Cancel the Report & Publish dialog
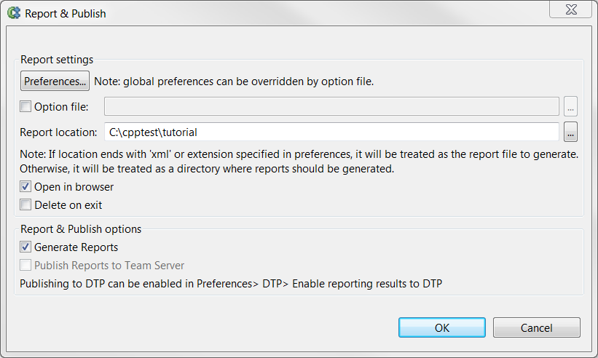598x358 pixels. pyautogui.click(x=537, y=327)
